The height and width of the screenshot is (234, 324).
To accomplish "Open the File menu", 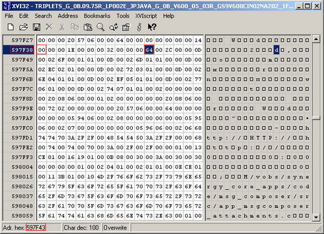I will (x=9, y=16).
